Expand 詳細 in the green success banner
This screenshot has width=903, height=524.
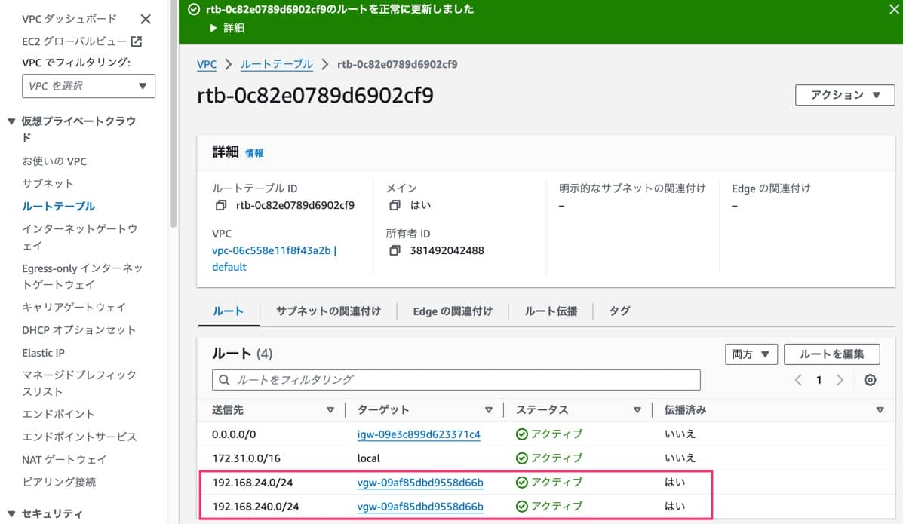click(x=227, y=28)
